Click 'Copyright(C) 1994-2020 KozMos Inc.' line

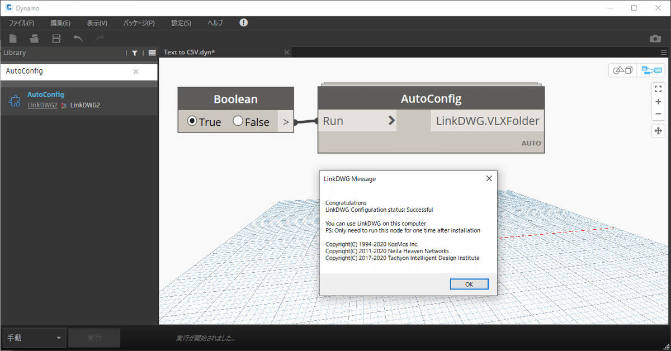coord(372,244)
